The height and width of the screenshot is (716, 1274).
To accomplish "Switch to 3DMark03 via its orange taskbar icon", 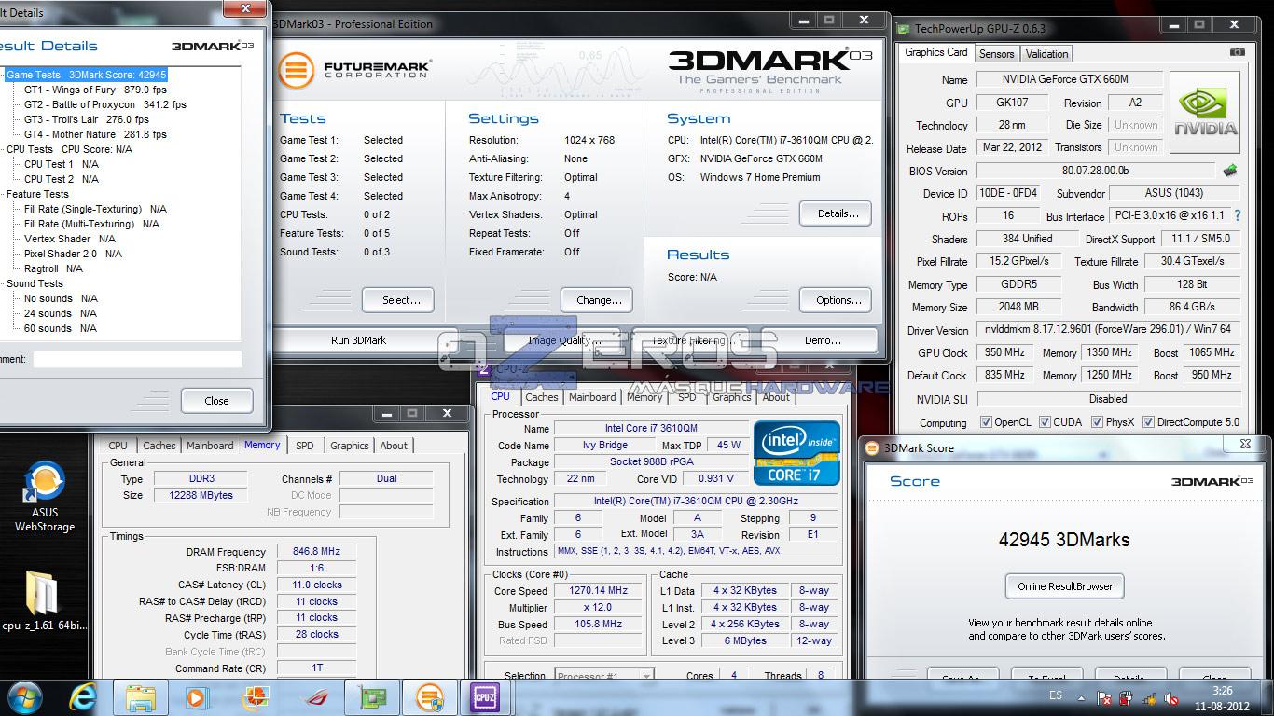I will coord(430,697).
